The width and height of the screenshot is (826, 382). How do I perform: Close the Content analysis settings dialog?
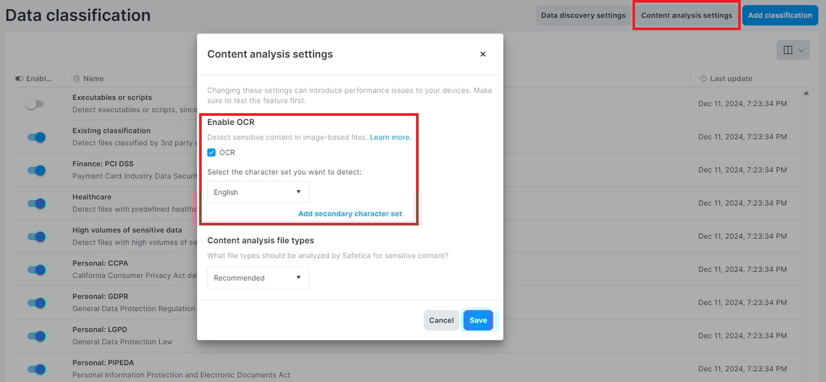coord(483,54)
